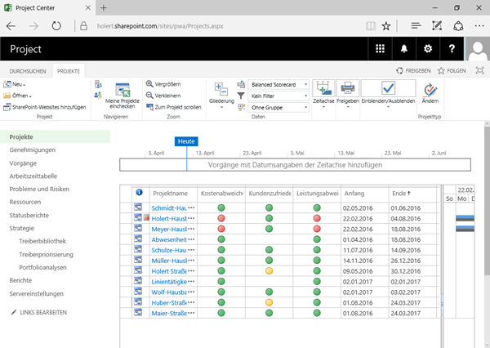Open browser reading view icon
Image resolution: width=490 pixels, height=348 pixels.
pyautogui.click(x=371, y=26)
